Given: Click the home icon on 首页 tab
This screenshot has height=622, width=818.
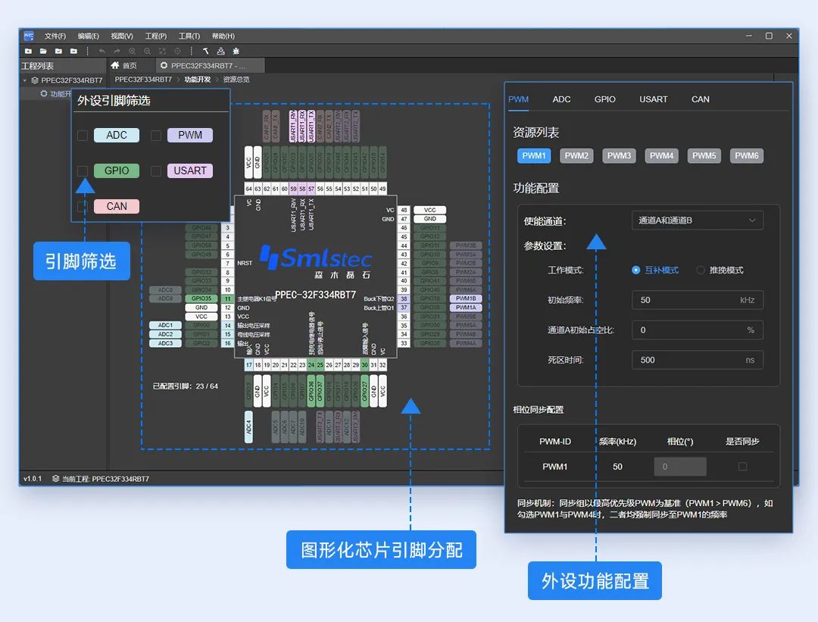Looking at the screenshot, I should pos(116,66).
